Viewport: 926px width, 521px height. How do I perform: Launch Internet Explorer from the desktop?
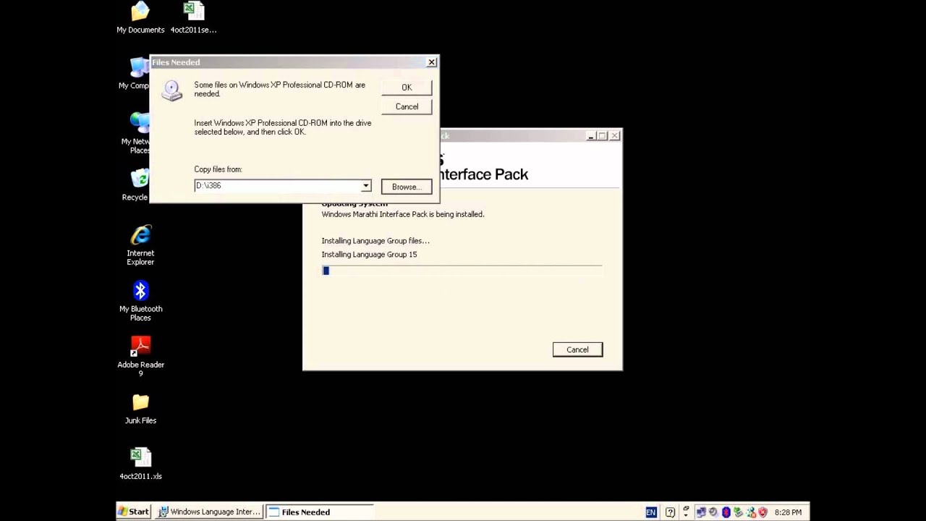tap(140, 245)
